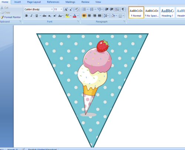Screen dimensions: 185x150
Task: Align text to the right
Action: (x=94, y=16)
